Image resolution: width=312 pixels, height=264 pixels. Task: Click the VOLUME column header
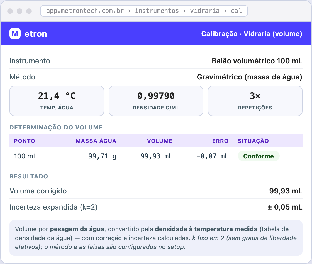pyautogui.click(x=160, y=141)
